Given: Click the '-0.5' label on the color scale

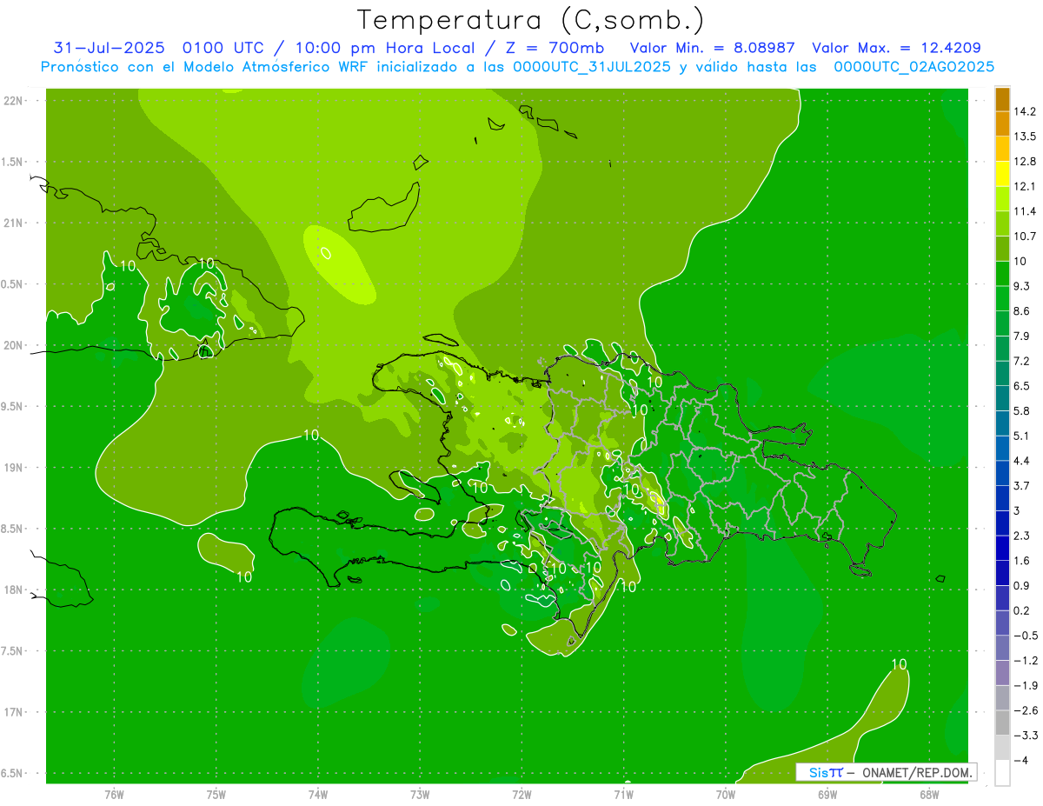Looking at the screenshot, I should pos(1025,636).
